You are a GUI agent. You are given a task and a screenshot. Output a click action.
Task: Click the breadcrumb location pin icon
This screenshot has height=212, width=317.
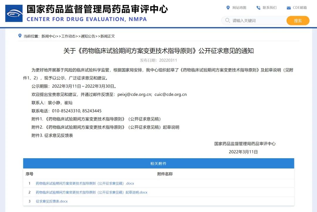20,36
